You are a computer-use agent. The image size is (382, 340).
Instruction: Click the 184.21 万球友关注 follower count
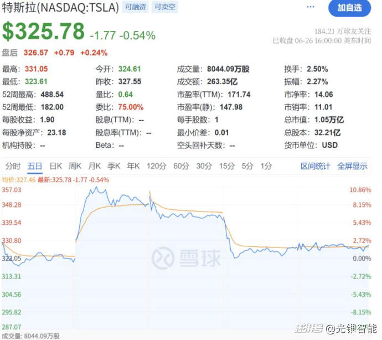343,31
